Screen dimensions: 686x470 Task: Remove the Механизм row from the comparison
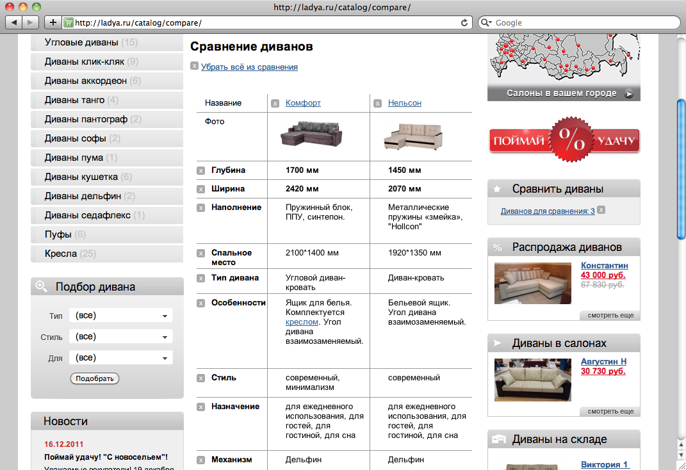pyautogui.click(x=201, y=460)
